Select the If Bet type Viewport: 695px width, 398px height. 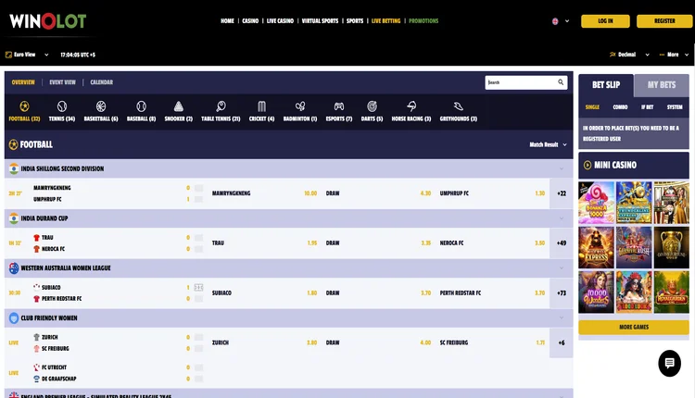pyautogui.click(x=647, y=107)
